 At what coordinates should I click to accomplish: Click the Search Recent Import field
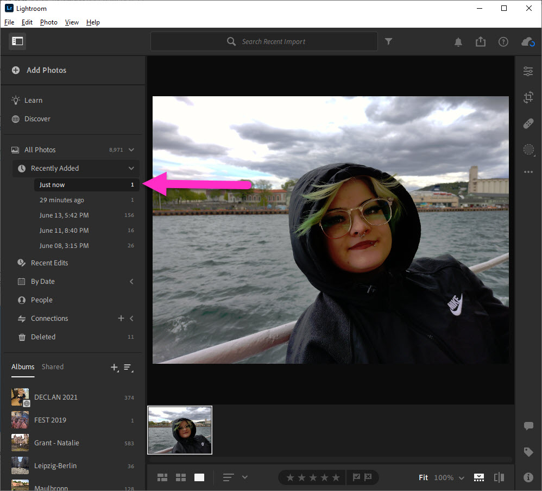tap(264, 41)
